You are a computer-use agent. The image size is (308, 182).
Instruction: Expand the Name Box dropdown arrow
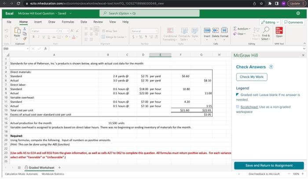[27, 49]
